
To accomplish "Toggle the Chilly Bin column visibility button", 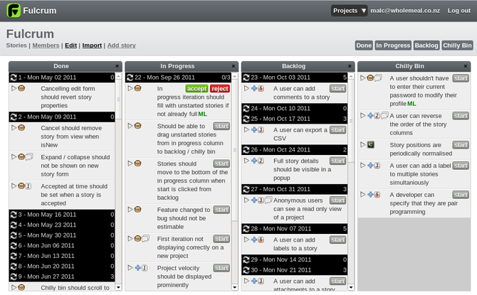I will [x=457, y=45].
